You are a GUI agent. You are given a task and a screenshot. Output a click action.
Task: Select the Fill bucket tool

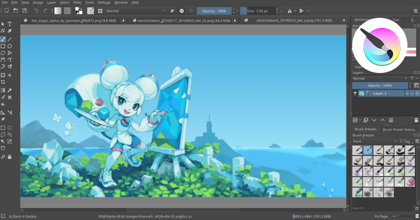3,104
